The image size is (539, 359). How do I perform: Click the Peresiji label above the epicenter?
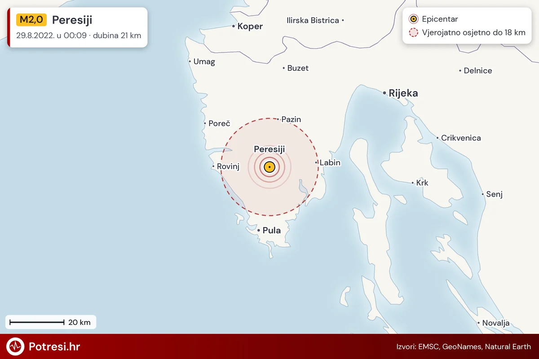[x=269, y=149]
